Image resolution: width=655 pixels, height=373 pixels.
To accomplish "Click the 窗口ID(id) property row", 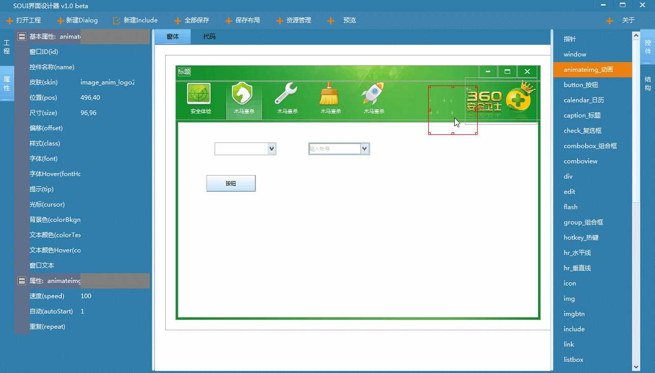I will point(83,52).
